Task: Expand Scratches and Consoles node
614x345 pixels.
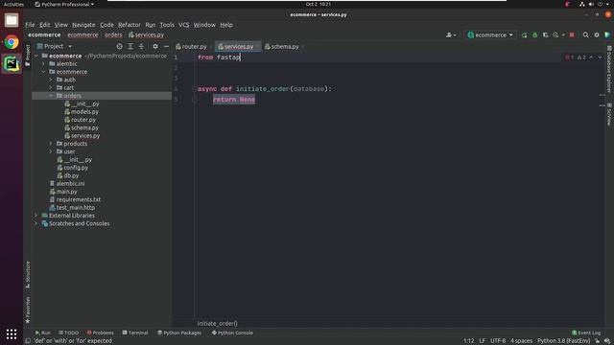Action: (36, 223)
